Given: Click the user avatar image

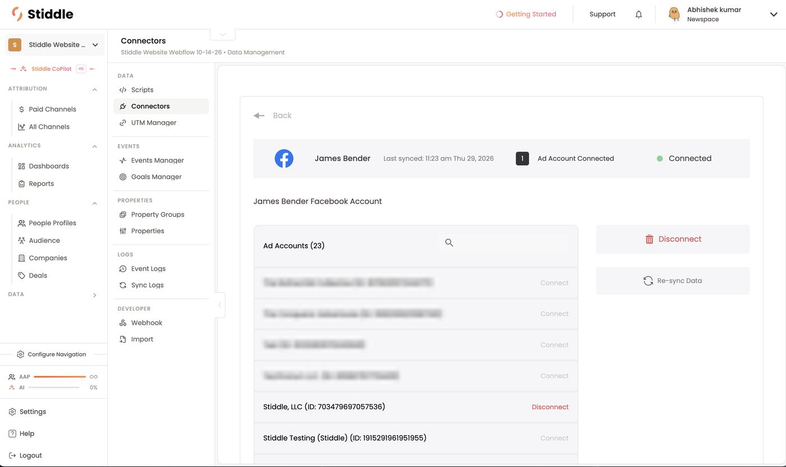Looking at the screenshot, I should click(x=674, y=14).
